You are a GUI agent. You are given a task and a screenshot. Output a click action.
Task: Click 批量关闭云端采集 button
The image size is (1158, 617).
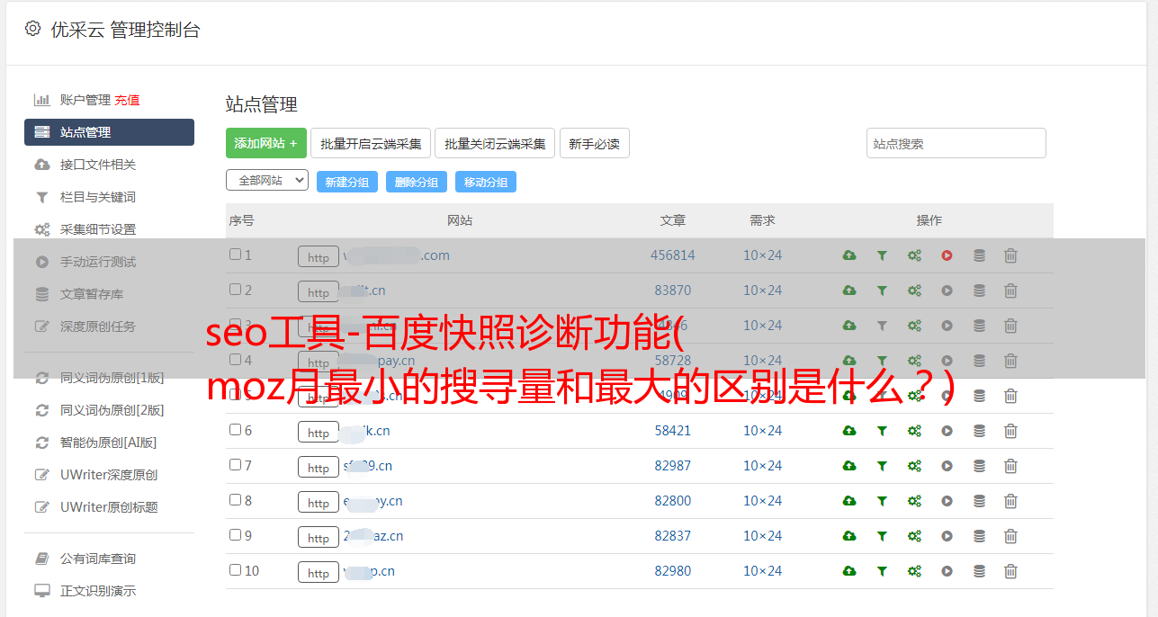click(x=495, y=143)
